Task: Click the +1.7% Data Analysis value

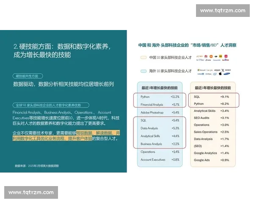Action: pos(225,139)
